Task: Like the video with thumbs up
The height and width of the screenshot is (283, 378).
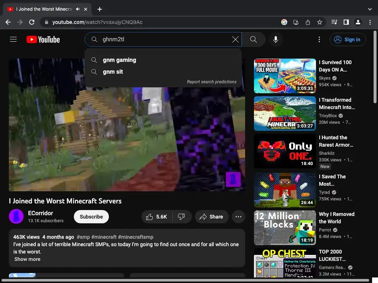Action: [x=157, y=217]
